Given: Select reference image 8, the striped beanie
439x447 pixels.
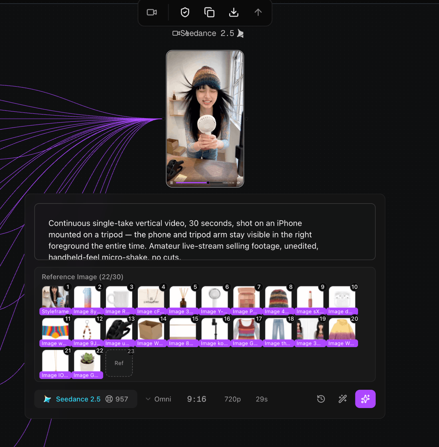Looking at the screenshot, I should [x=278, y=300].
